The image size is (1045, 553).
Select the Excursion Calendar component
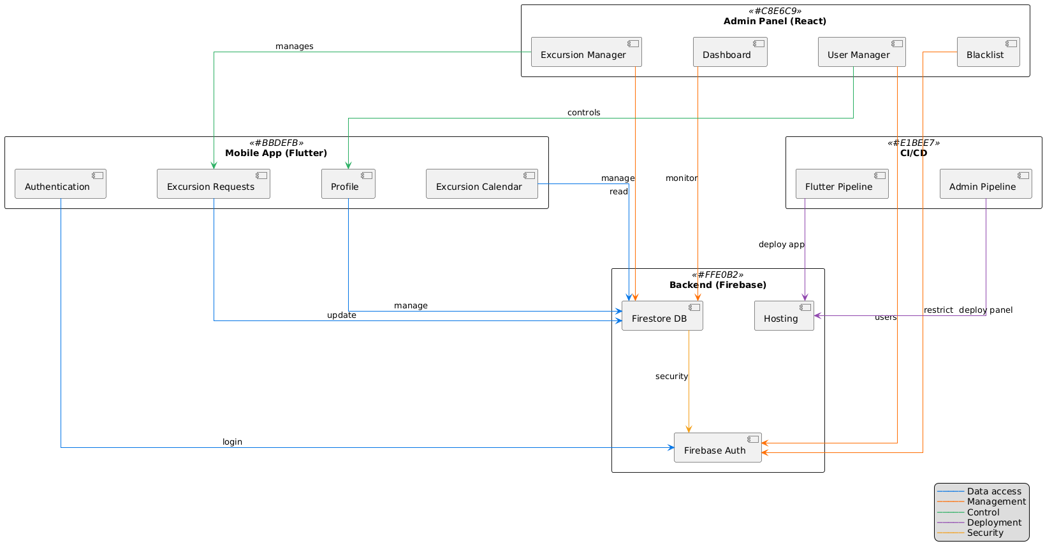point(482,183)
